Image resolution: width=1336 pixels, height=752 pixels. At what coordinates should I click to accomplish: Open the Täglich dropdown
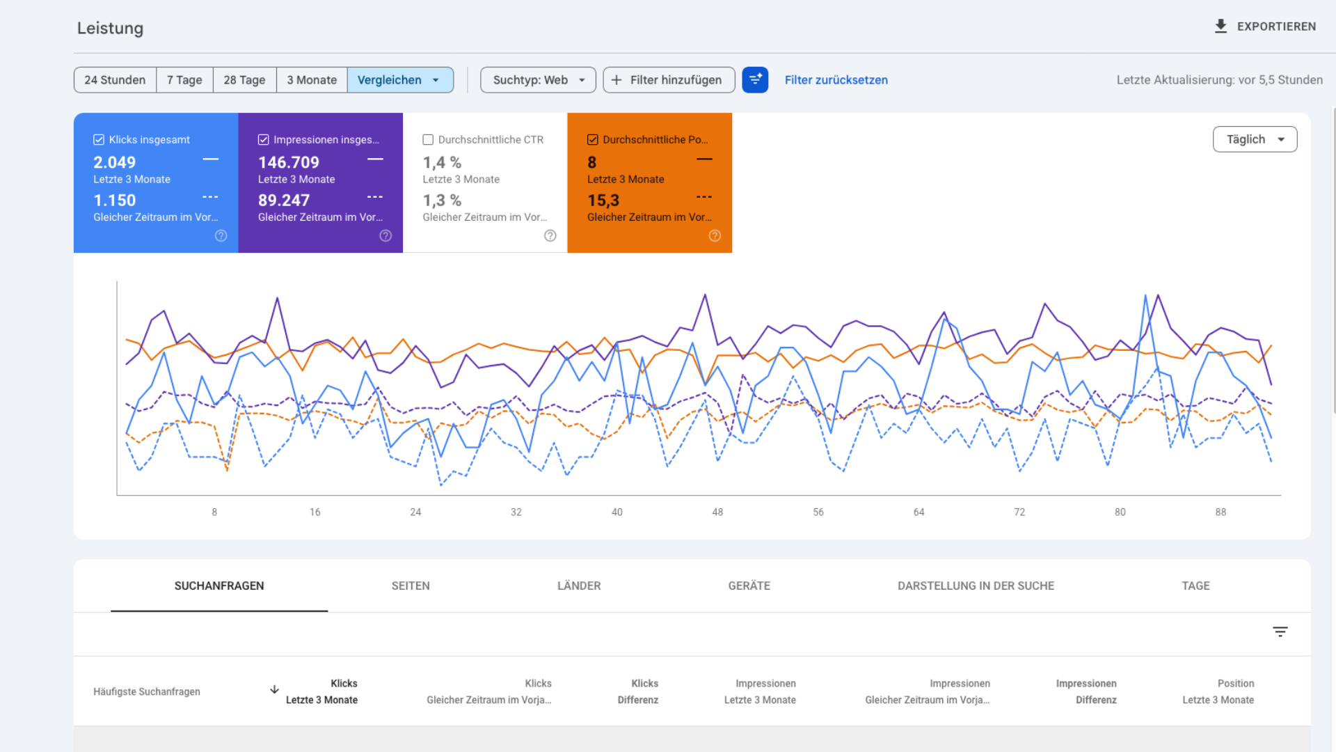click(1255, 139)
